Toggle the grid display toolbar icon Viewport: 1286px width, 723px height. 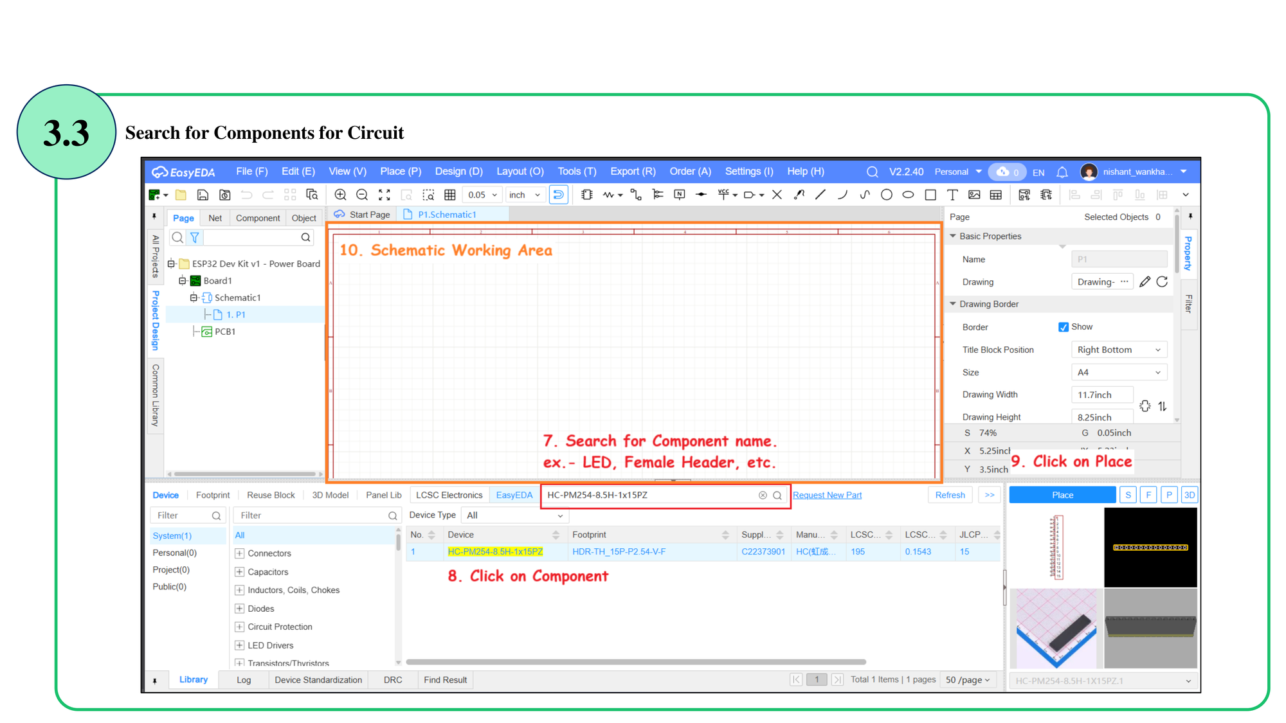pyautogui.click(x=450, y=195)
